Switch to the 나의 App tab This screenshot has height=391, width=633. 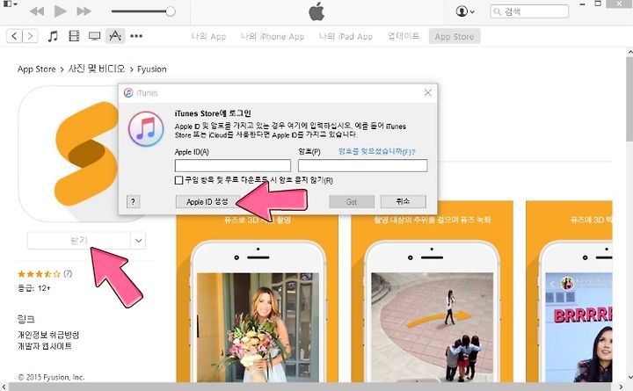pyautogui.click(x=208, y=36)
